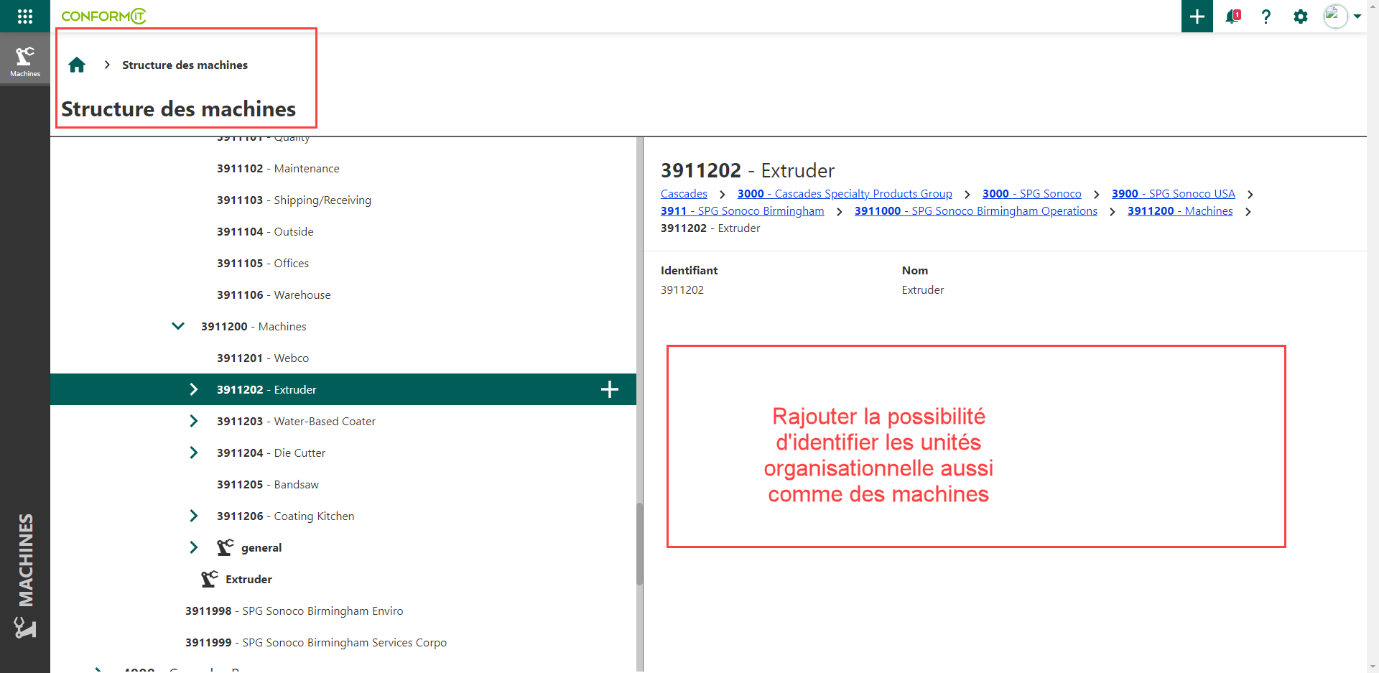The image size is (1379, 673).
Task: Select the general machine tree item
Action: click(261, 548)
